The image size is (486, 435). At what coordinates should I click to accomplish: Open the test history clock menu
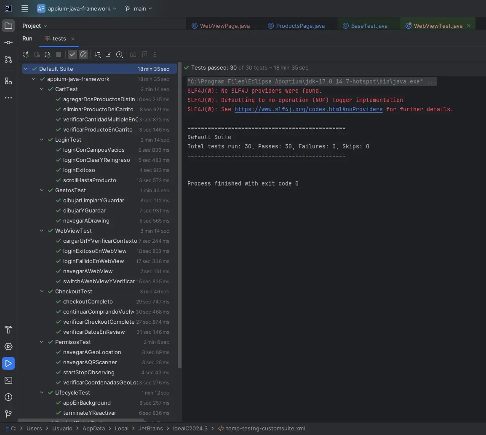point(120,55)
